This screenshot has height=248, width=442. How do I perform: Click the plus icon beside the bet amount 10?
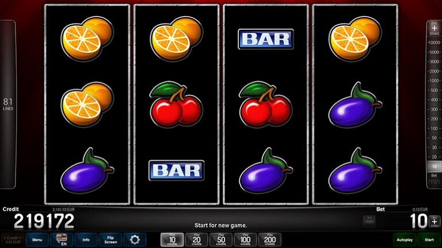(x=435, y=222)
